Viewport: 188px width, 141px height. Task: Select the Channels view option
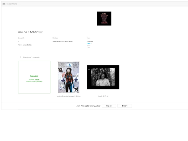[90, 42]
